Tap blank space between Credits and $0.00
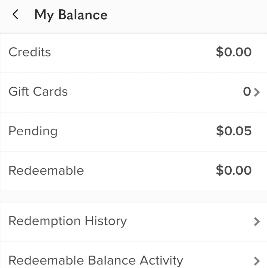267x268 pixels. tap(133, 52)
